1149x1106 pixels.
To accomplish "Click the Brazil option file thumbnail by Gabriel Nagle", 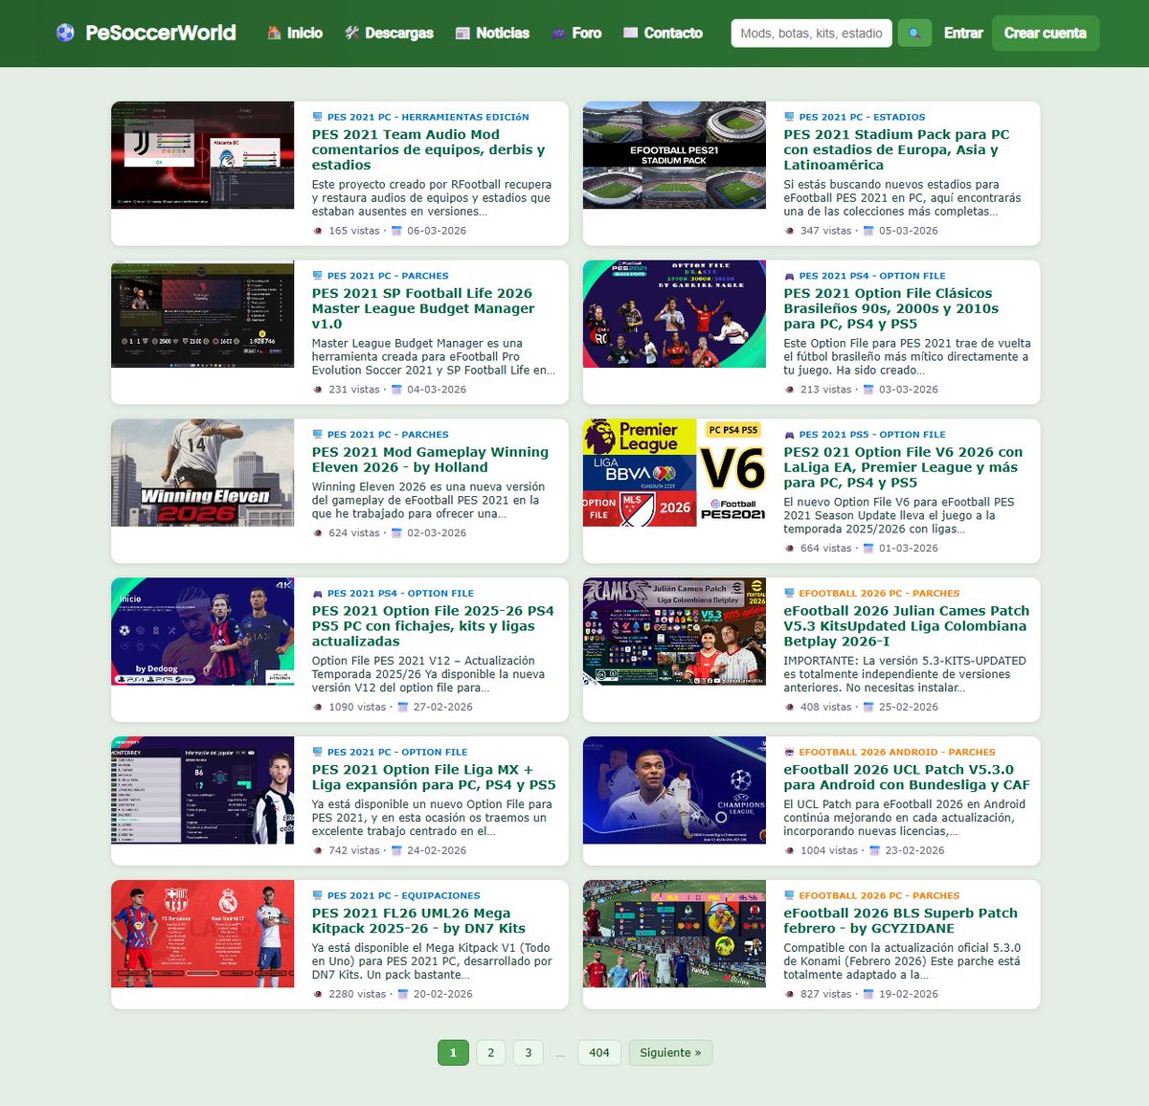I will [x=674, y=314].
